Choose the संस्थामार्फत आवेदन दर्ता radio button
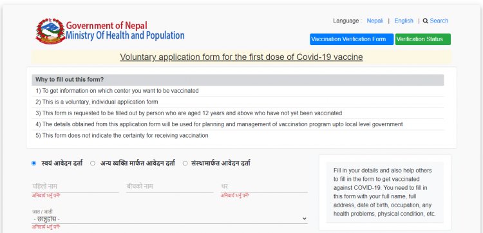The height and width of the screenshot is (233, 483). pos(185,163)
